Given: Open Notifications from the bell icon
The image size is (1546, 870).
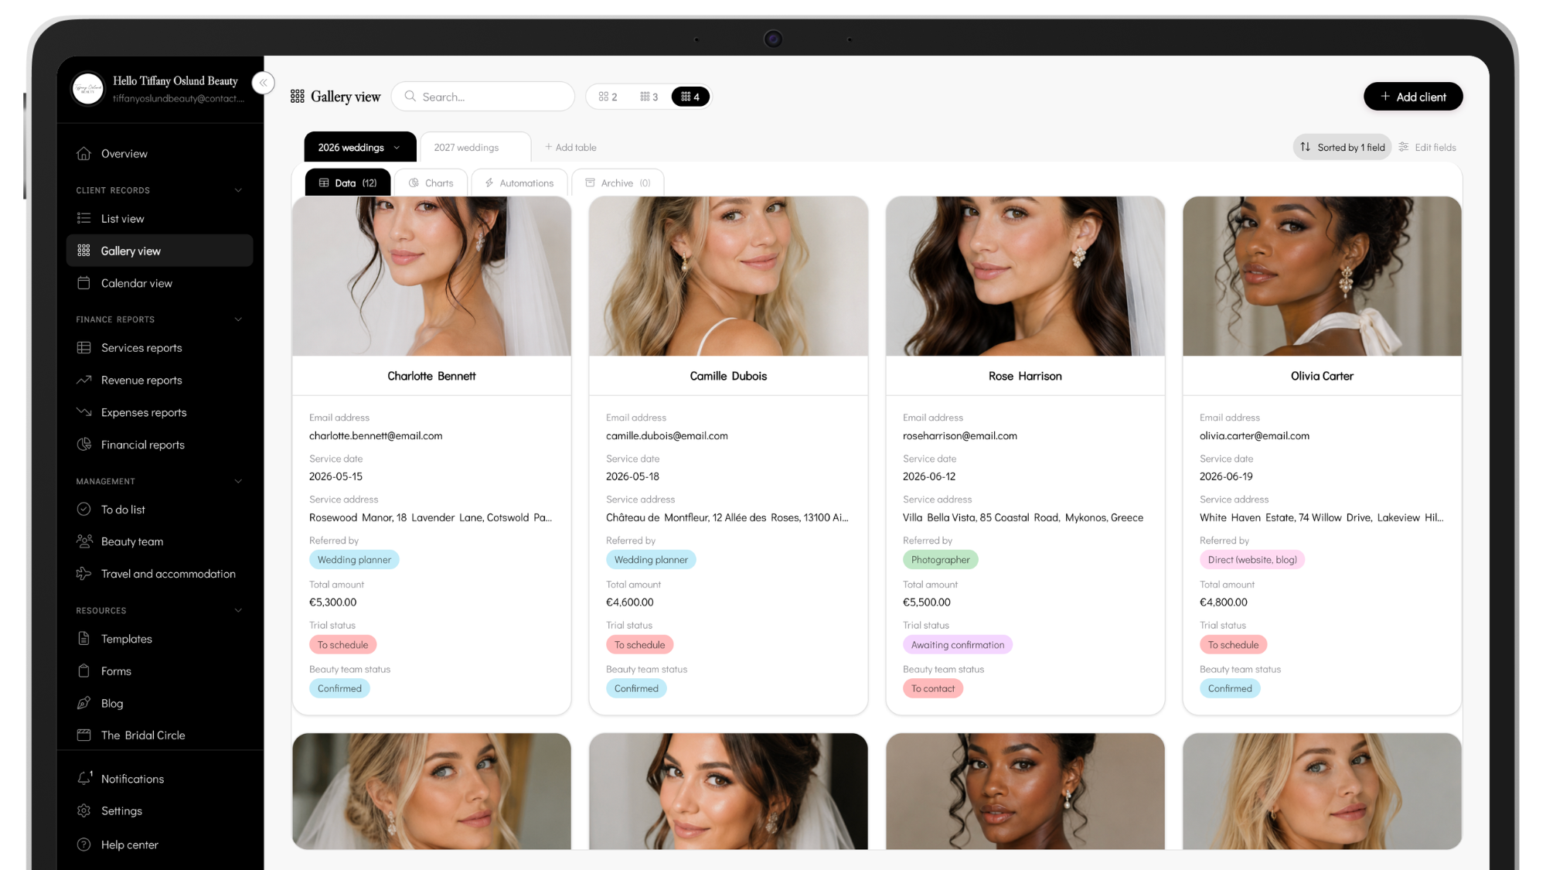Looking at the screenshot, I should (84, 778).
